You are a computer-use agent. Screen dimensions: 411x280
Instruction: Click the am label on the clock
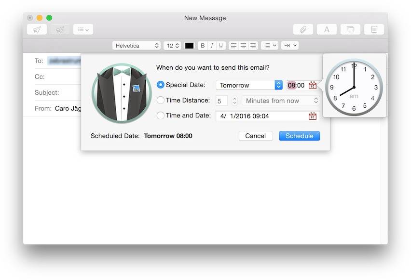click(x=354, y=96)
